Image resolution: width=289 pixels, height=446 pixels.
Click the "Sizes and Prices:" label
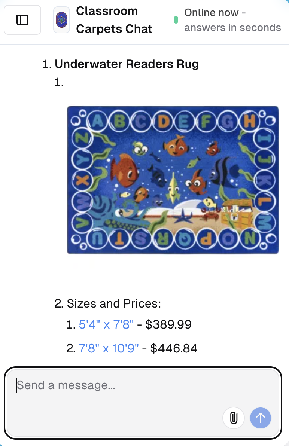click(x=114, y=303)
